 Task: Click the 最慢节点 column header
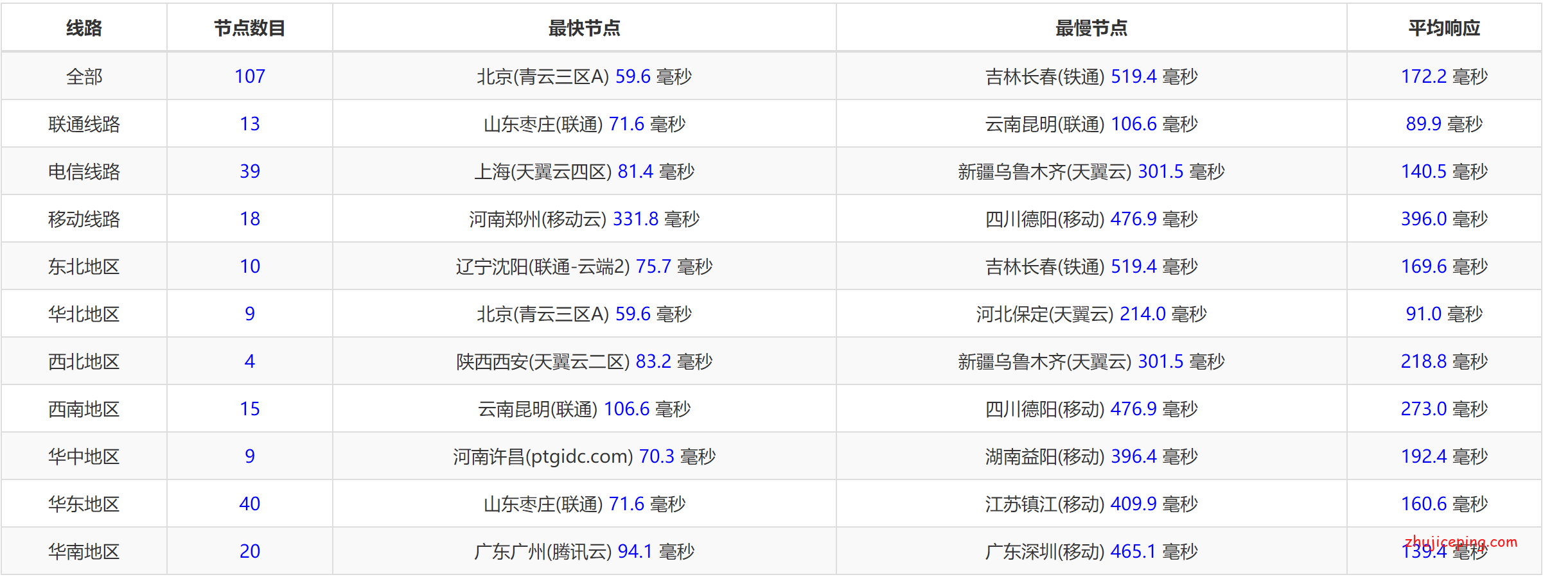tap(1091, 28)
